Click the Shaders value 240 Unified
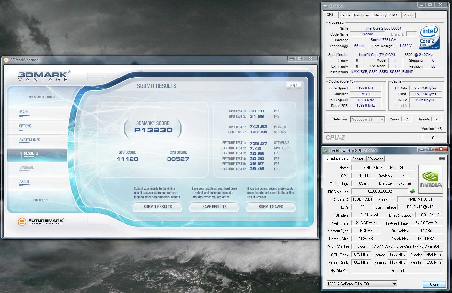Viewport: 452px width, 293px height. tap(369, 215)
